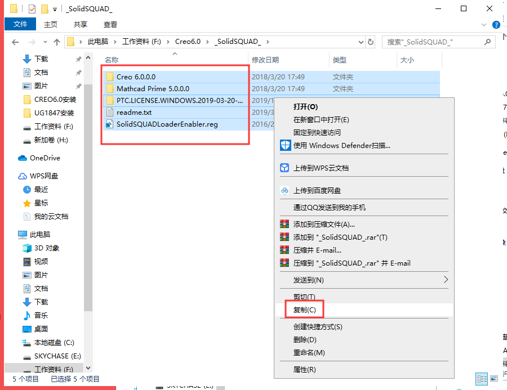Viewport: 507px width, 390px height.
Task: Switch to the 查看 ribbon tab
Action: click(x=110, y=25)
